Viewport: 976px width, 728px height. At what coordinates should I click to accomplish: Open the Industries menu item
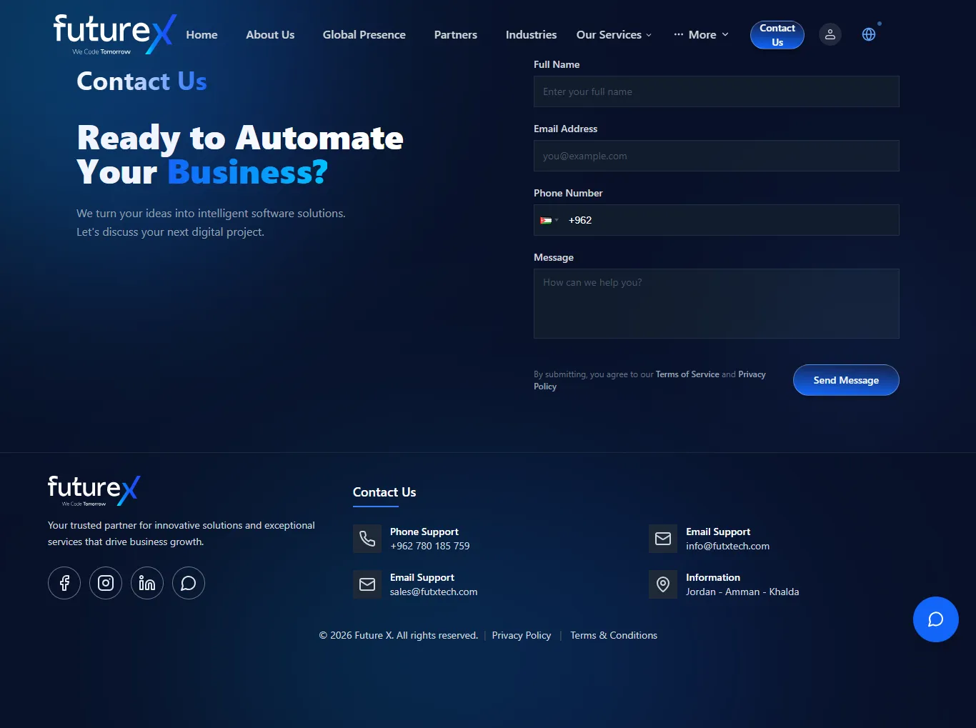click(x=531, y=34)
